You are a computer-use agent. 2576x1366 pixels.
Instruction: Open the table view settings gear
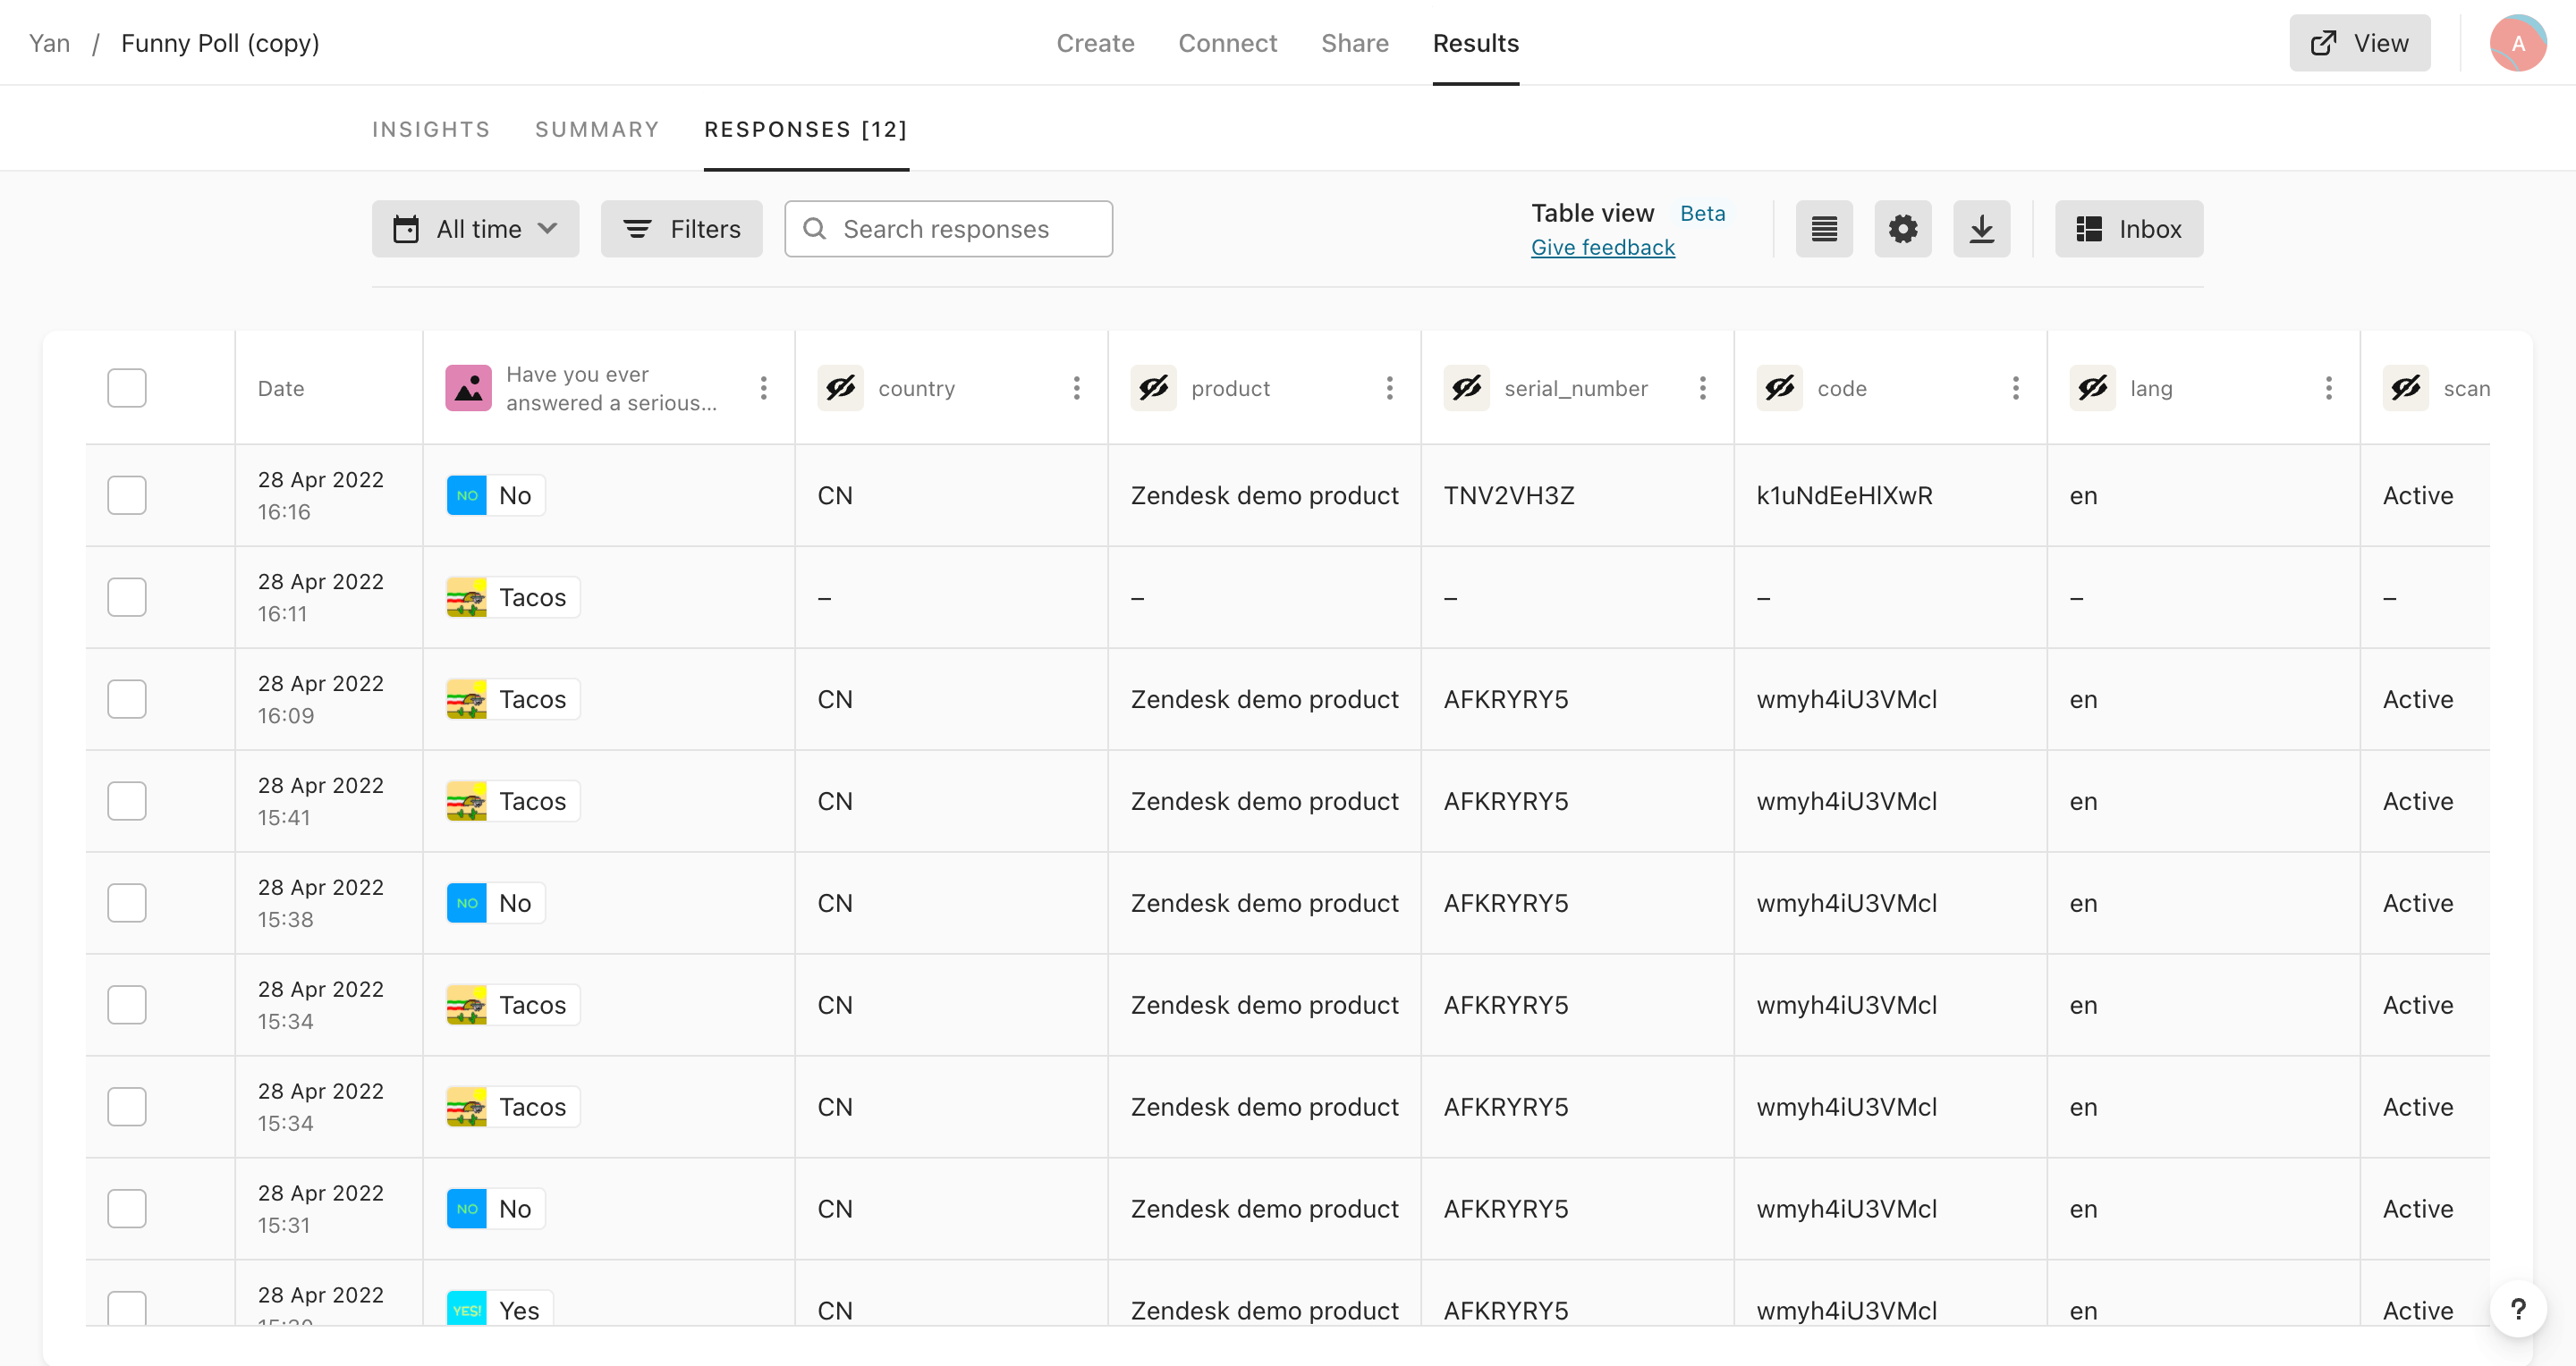coord(1903,228)
